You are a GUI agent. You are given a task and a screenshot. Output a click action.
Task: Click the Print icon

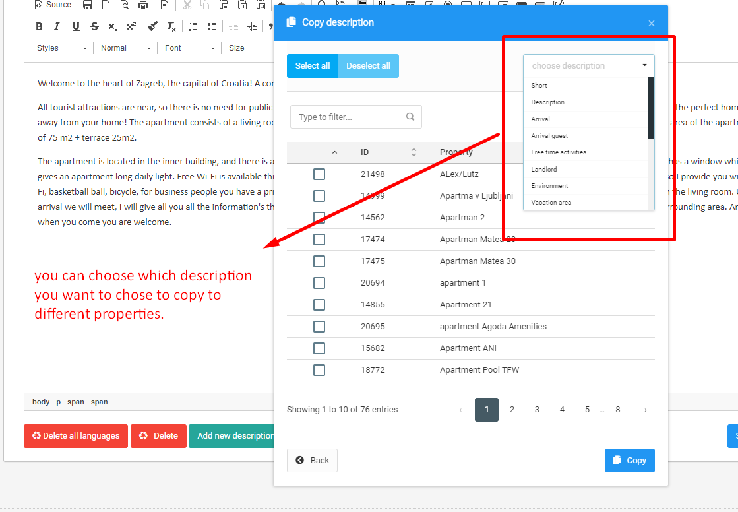143,5
